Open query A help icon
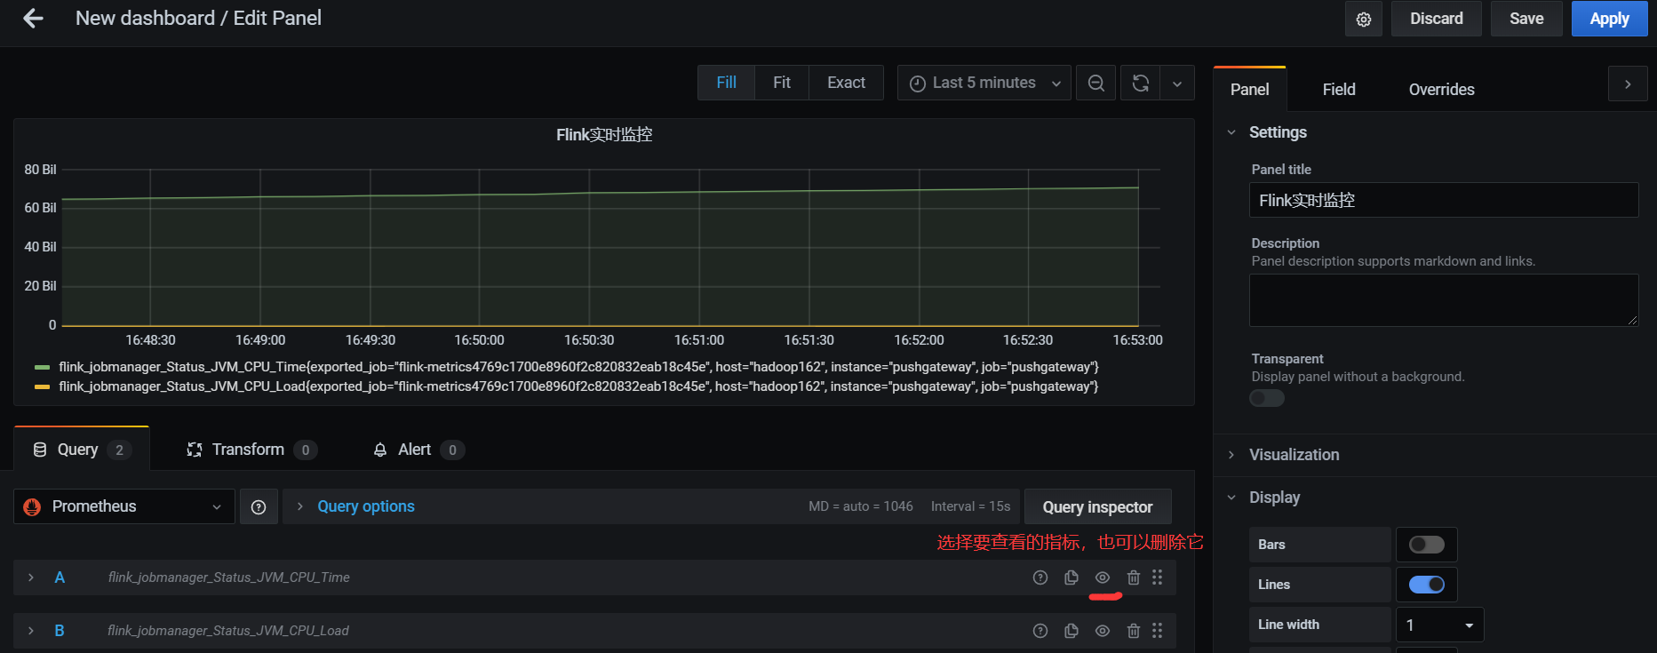This screenshot has height=653, width=1657. (1040, 577)
